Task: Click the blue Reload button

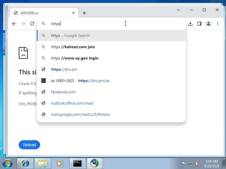Action: pyautogui.click(x=29, y=145)
